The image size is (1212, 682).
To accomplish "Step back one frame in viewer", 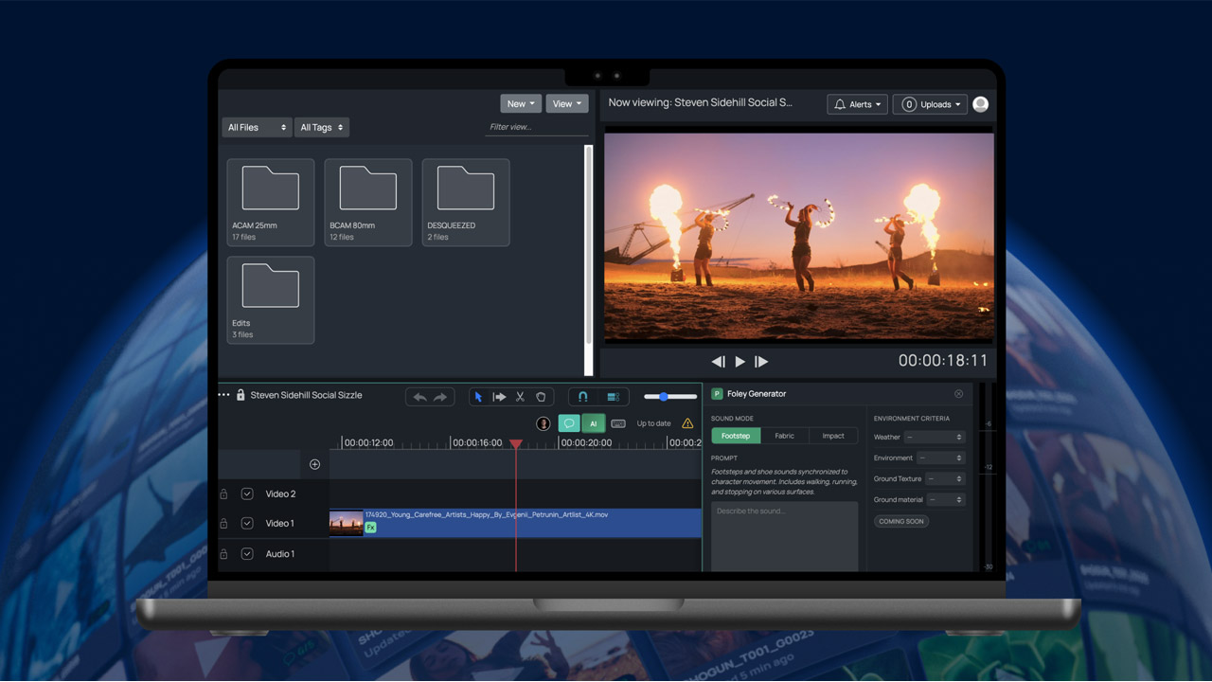I will coord(718,361).
